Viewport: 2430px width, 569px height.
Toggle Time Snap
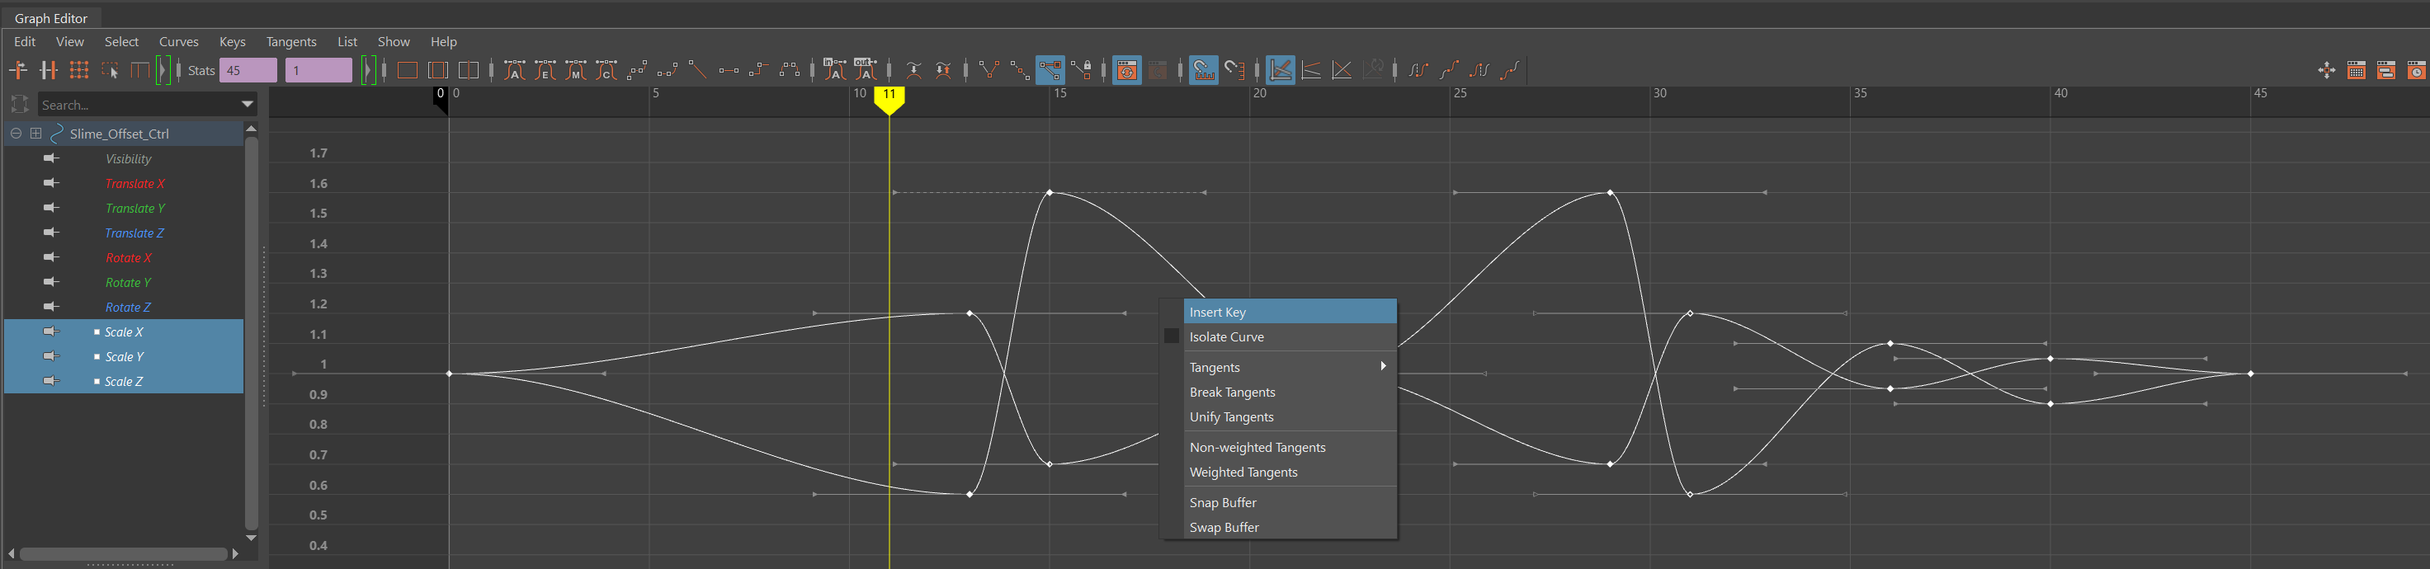pyautogui.click(x=1204, y=70)
